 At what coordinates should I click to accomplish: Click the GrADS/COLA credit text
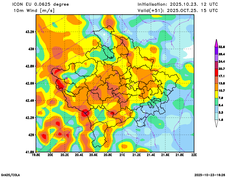pyautogui.click(x=11, y=175)
